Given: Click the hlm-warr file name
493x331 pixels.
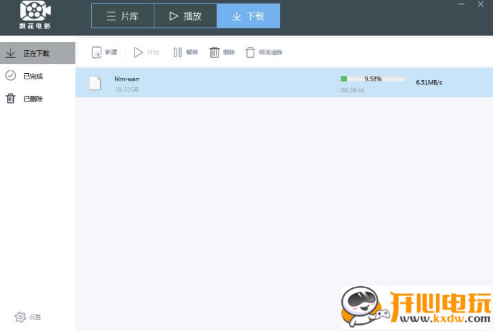Looking at the screenshot, I should 127,79.
